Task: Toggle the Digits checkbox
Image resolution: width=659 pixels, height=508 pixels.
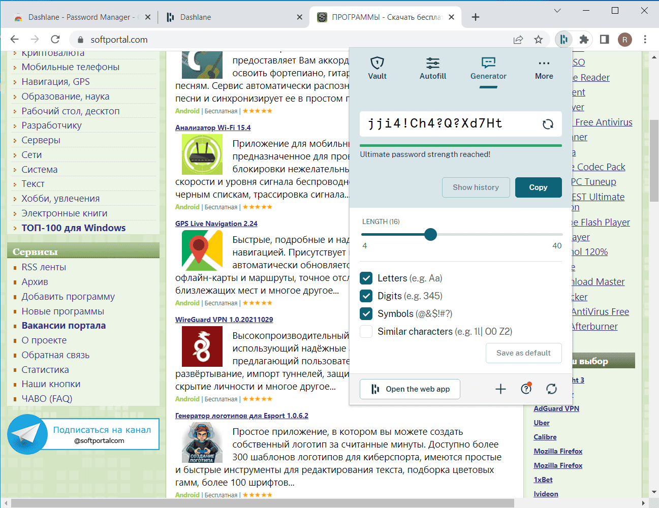Action: (x=366, y=296)
